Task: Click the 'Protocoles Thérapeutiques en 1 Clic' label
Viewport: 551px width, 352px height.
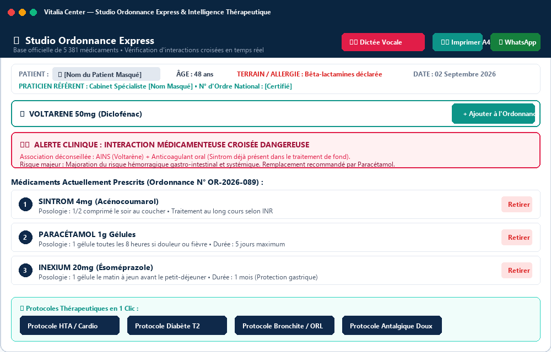Action: pos(79,309)
